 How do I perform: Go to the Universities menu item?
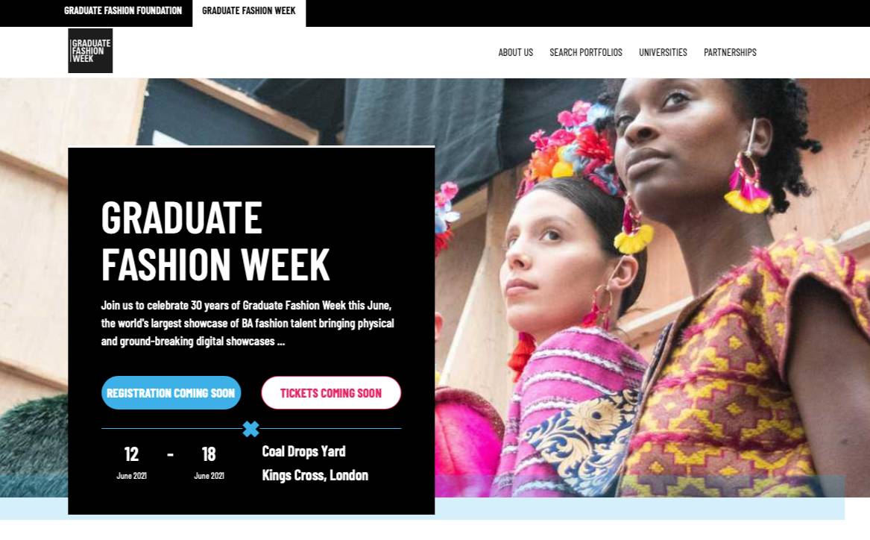pos(663,52)
